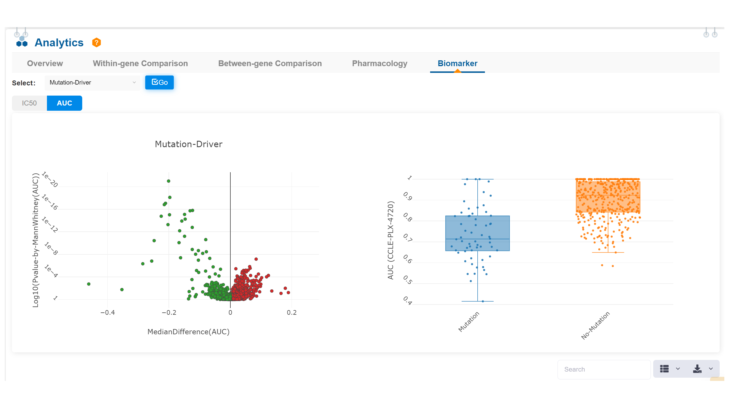
Task: Click the checkmark icon in the Go button
Action: [x=155, y=82]
